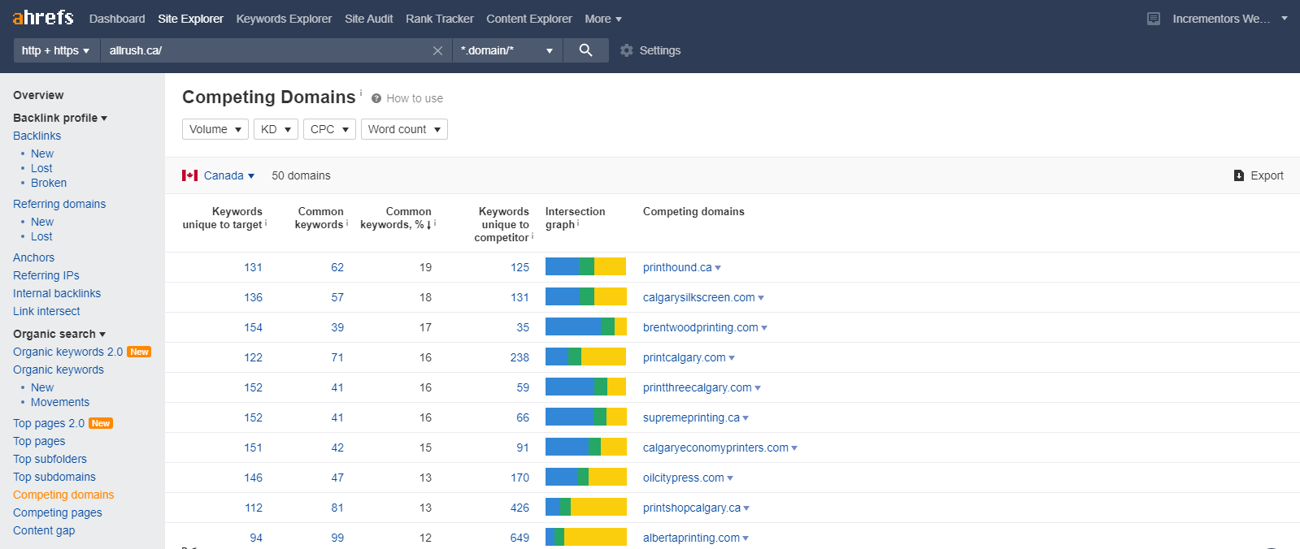Click the magnifier search button

pos(585,50)
